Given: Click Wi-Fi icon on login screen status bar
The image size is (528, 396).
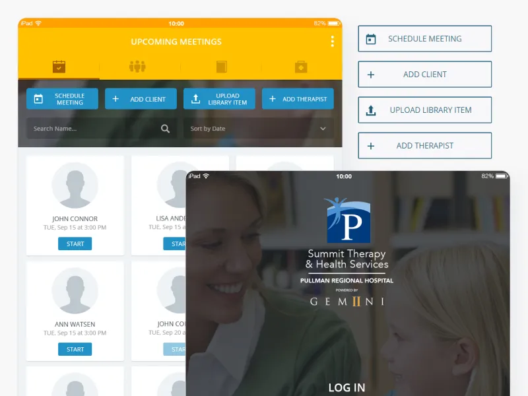Looking at the screenshot, I should coord(206,176).
